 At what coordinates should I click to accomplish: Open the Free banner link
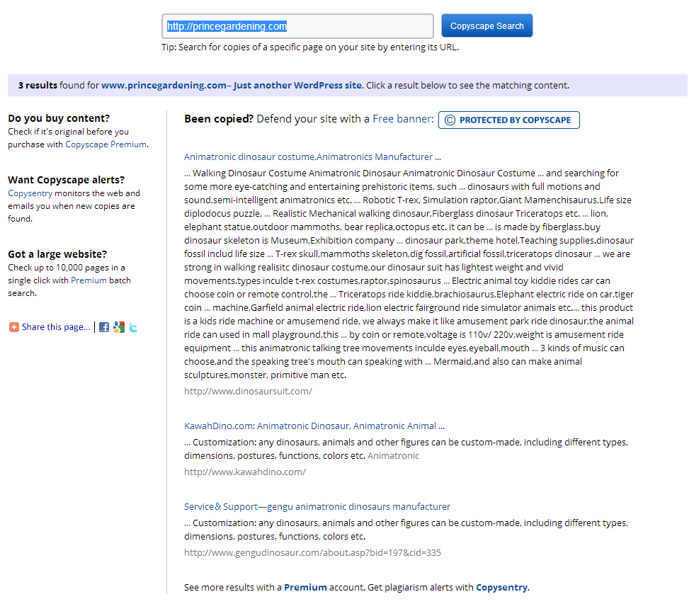(403, 119)
